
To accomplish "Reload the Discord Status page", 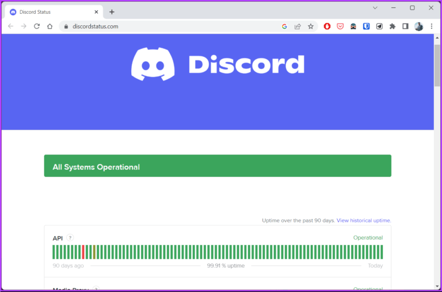I will (x=37, y=26).
